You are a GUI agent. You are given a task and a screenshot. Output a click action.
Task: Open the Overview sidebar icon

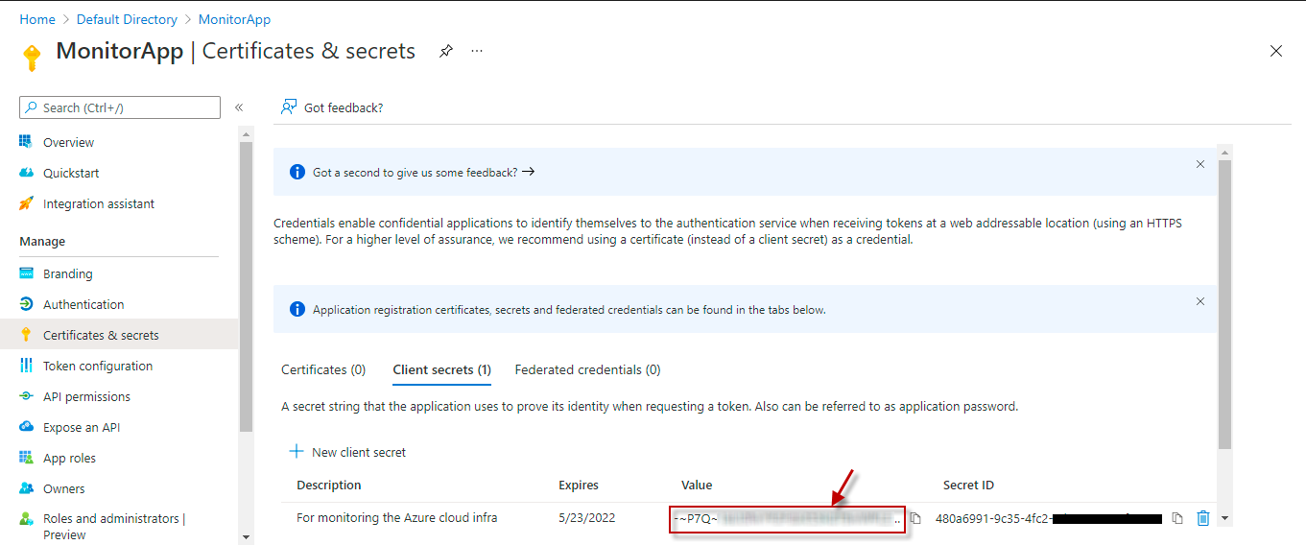point(26,142)
